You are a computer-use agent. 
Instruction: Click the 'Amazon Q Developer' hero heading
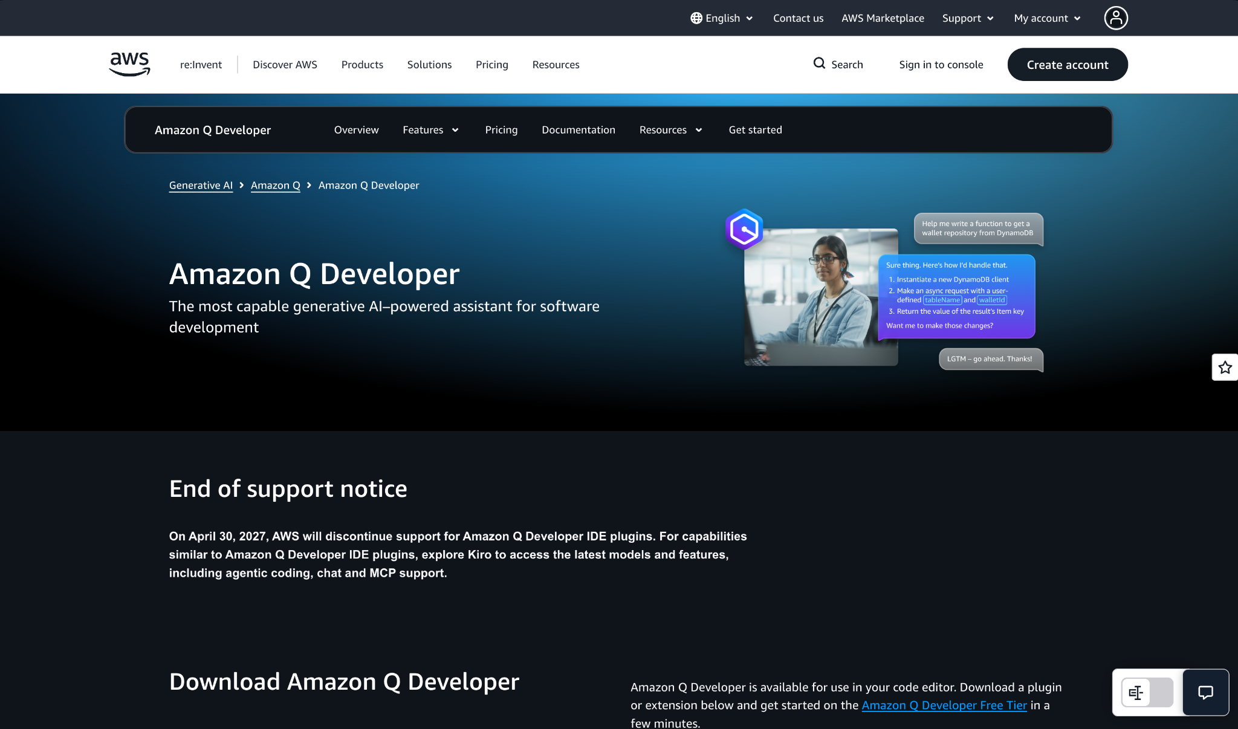[314, 274]
